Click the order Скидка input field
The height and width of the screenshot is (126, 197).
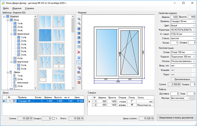(x=46, y=118)
